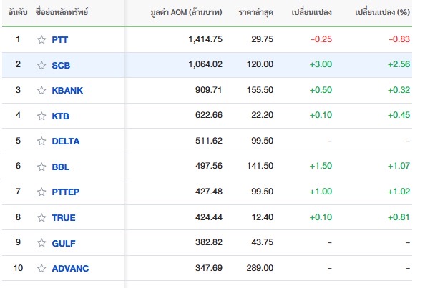The height and width of the screenshot is (288, 425).
Task: Toggle the GULF favorite star
Action: click(x=41, y=243)
